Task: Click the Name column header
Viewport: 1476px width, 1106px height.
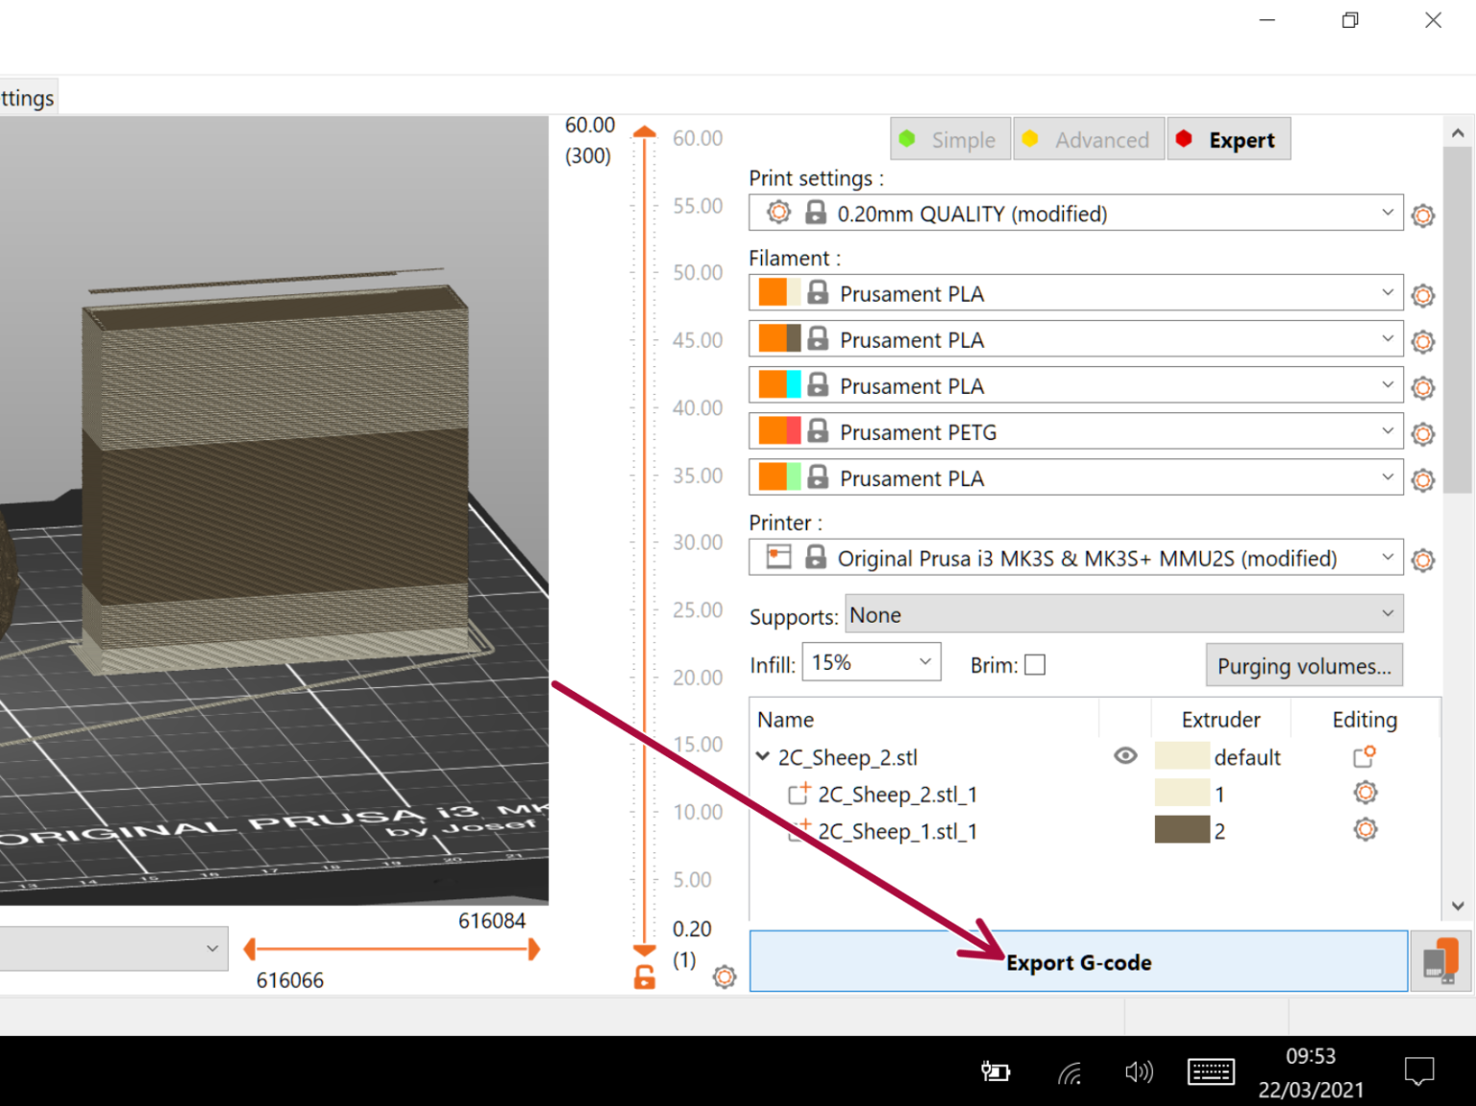Action: [x=785, y=720]
